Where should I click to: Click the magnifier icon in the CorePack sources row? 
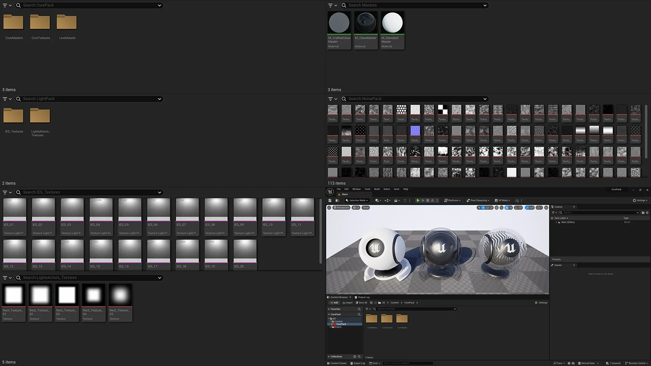(359, 314)
